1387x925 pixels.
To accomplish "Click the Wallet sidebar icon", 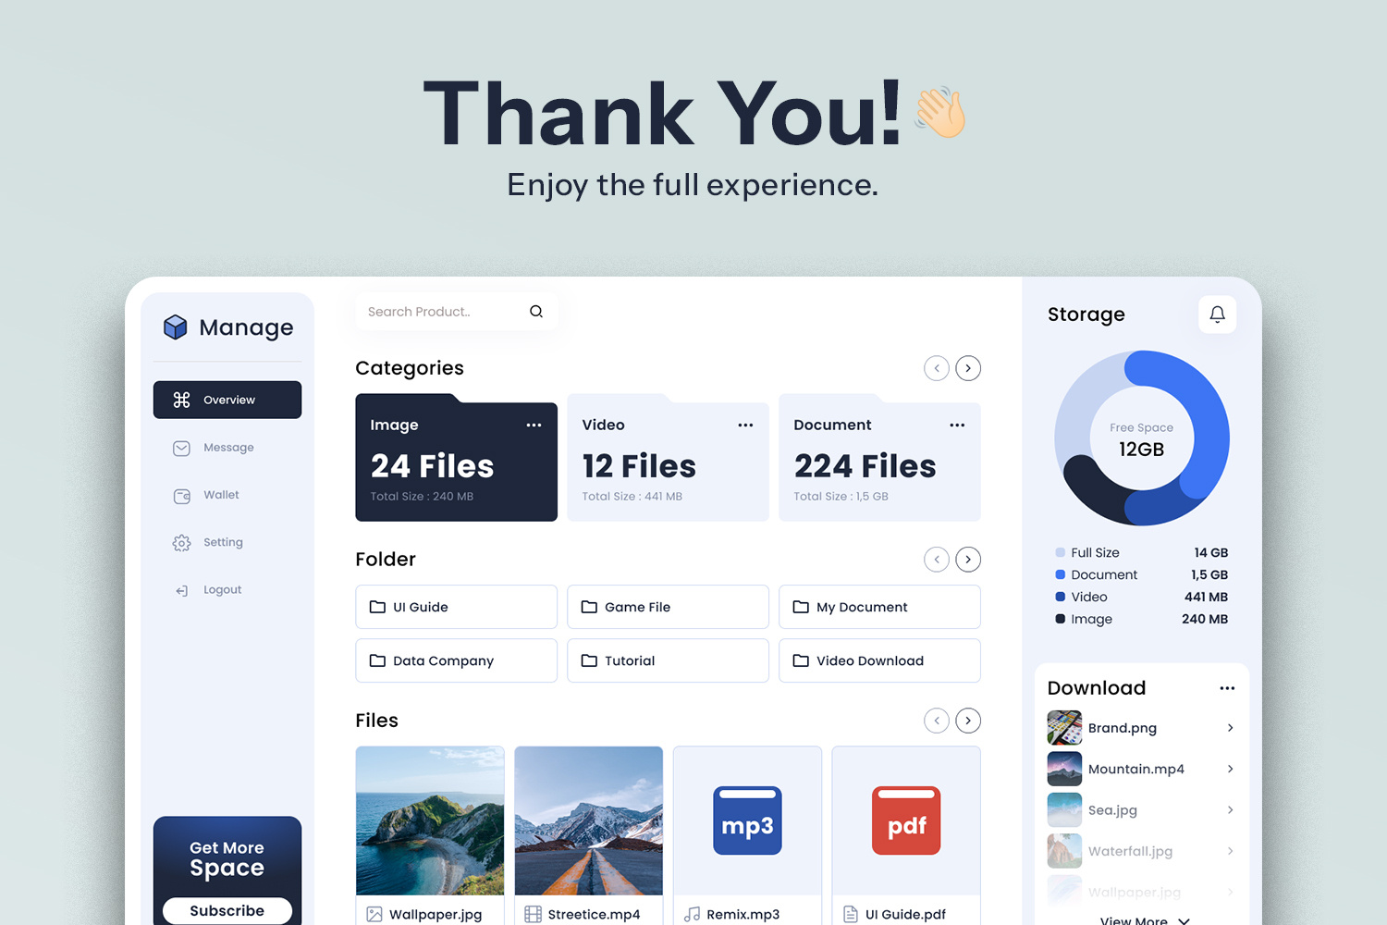I will click(182, 496).
